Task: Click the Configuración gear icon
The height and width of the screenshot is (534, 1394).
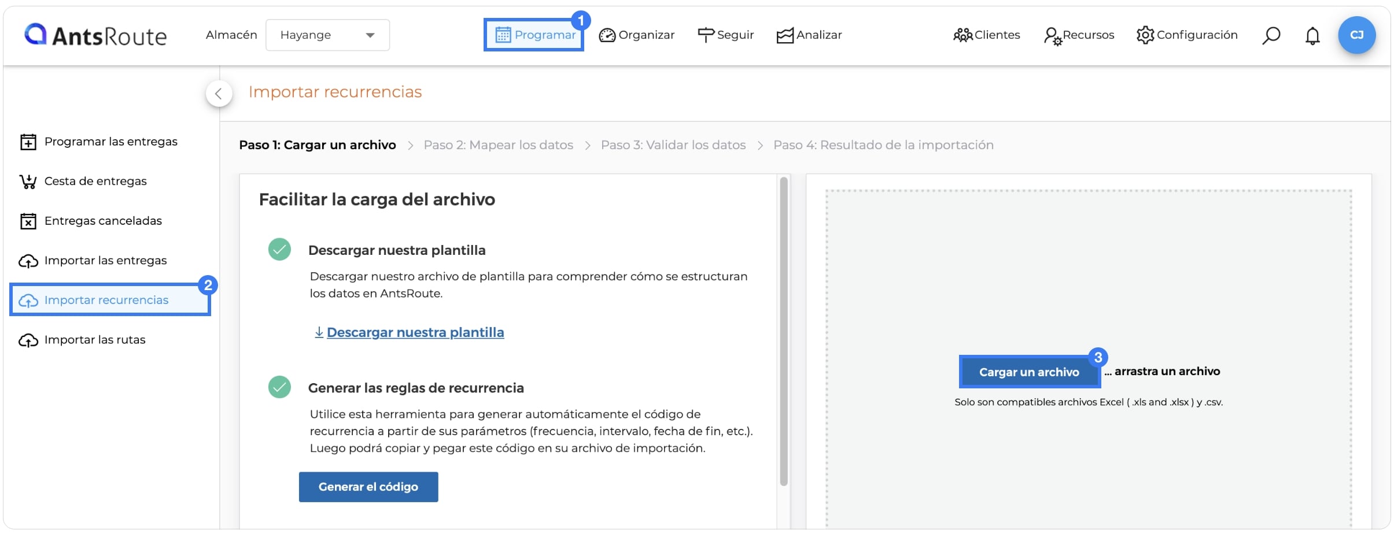Action: coord(1145,35)
